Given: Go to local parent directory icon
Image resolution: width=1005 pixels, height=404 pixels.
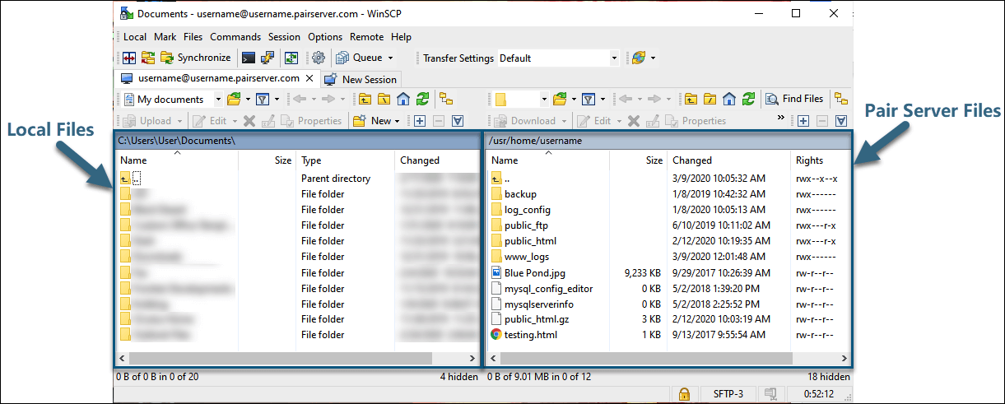Looking at the screenshot, I should tap(365, 100).
